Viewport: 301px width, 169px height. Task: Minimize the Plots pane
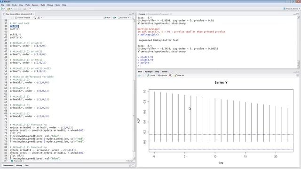294,72
